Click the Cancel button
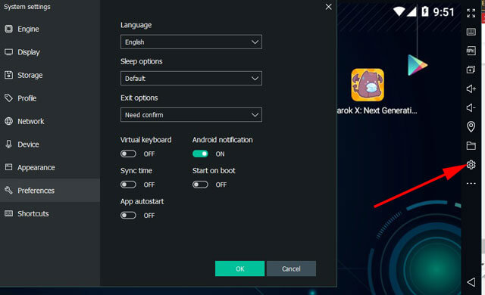The width and height of the screenshot is (485, 295). 291,269
